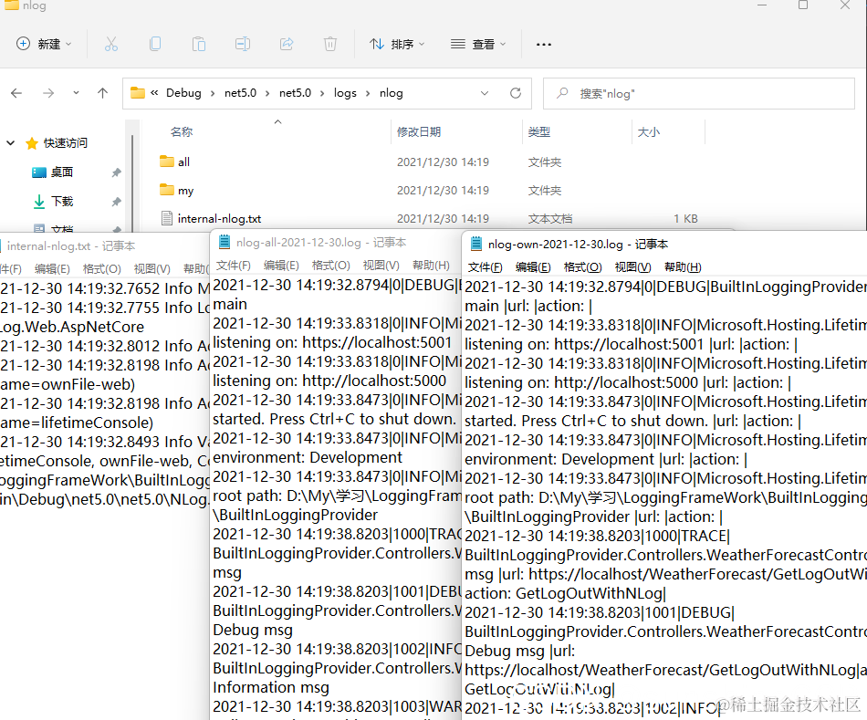The width and height of the screenshot is (867, 720).
Task: Open File (文件) menu in nlog-own Notepad
Action: click(485, 267)
